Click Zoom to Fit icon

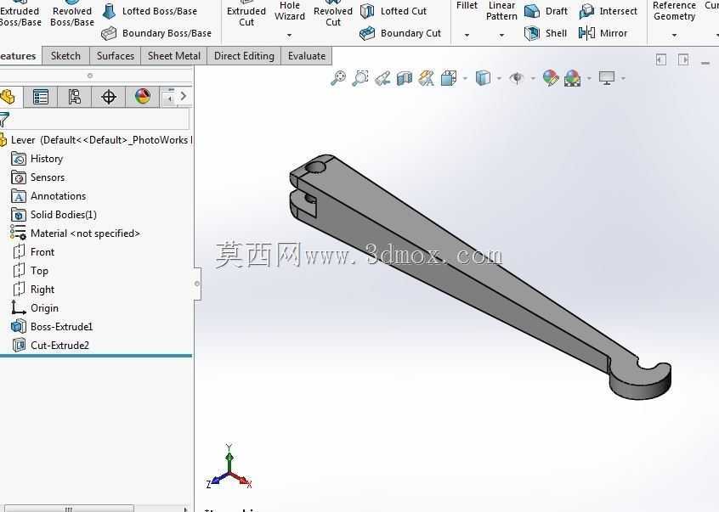(338, 78)
